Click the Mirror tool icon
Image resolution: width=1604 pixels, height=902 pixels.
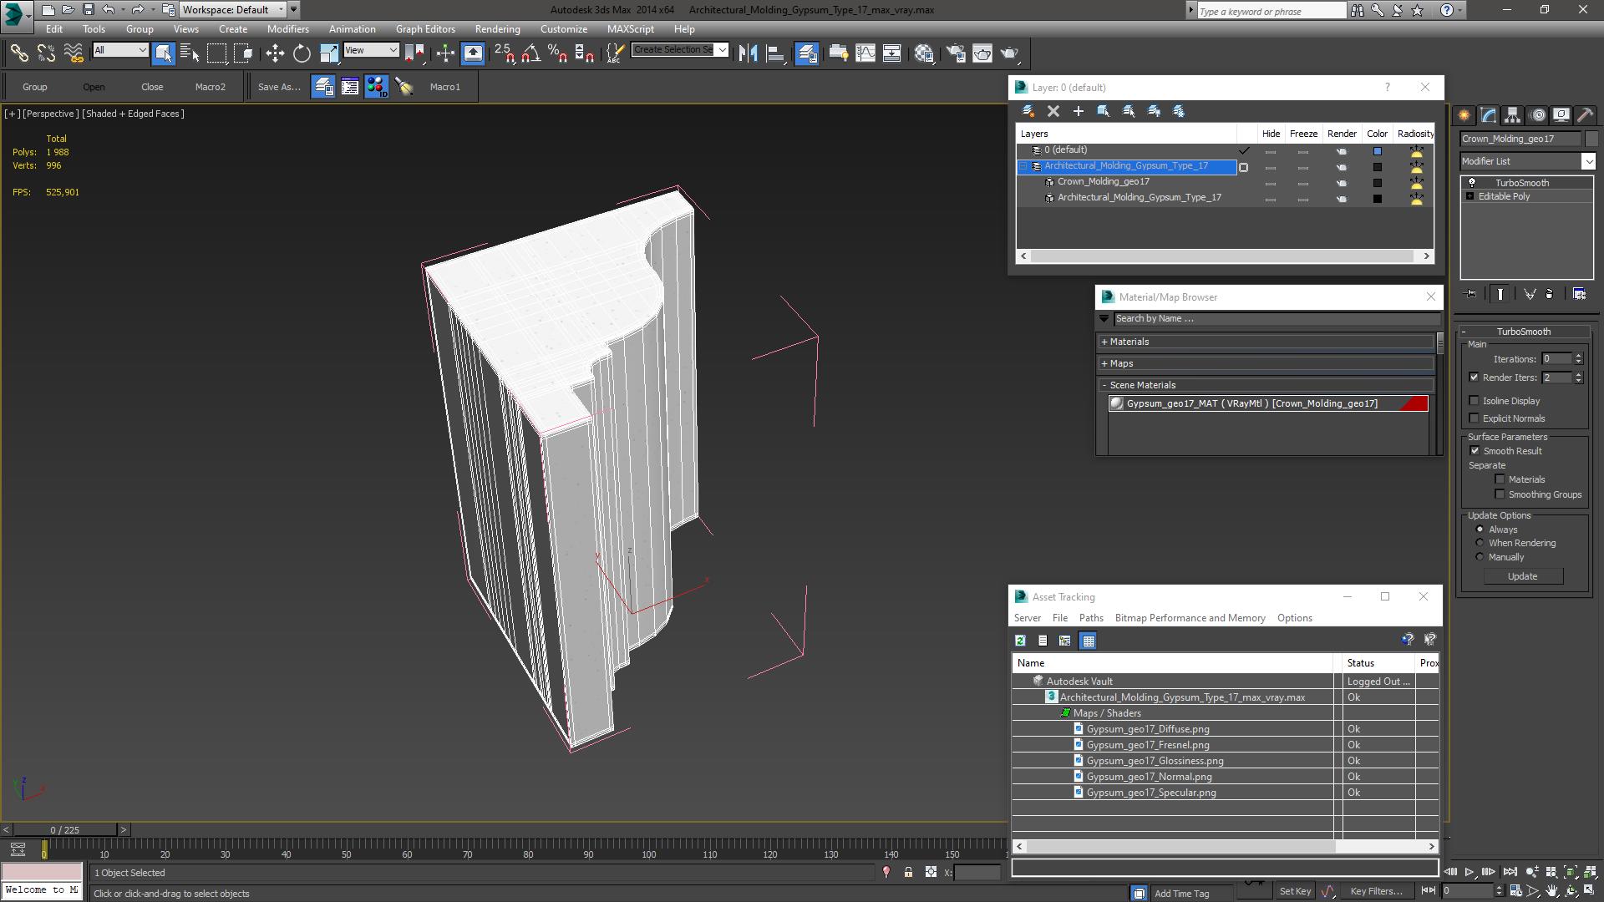[749, 53]
